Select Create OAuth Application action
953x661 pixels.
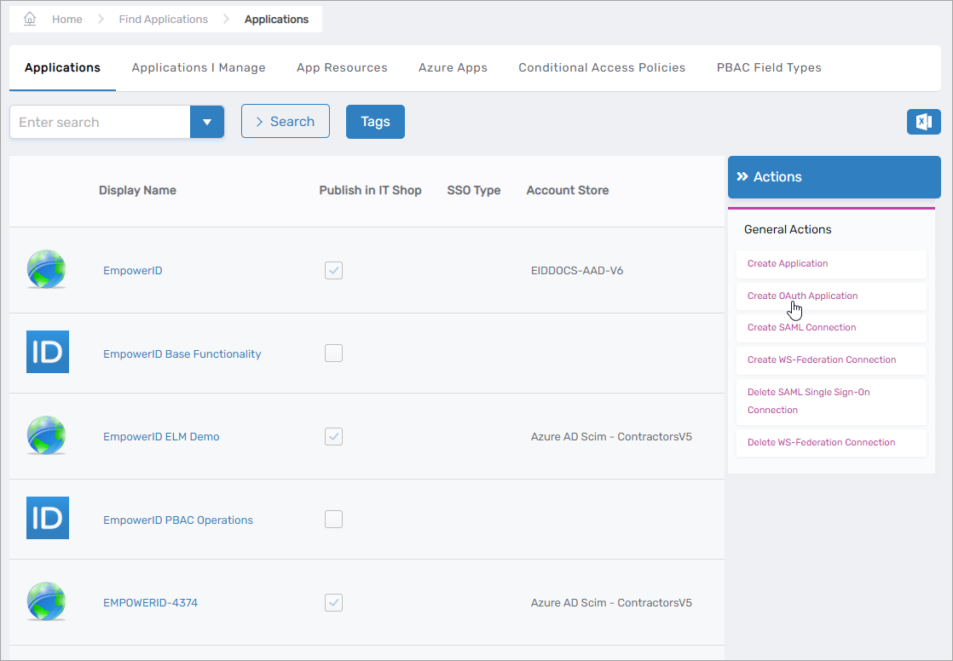point(802,296)
